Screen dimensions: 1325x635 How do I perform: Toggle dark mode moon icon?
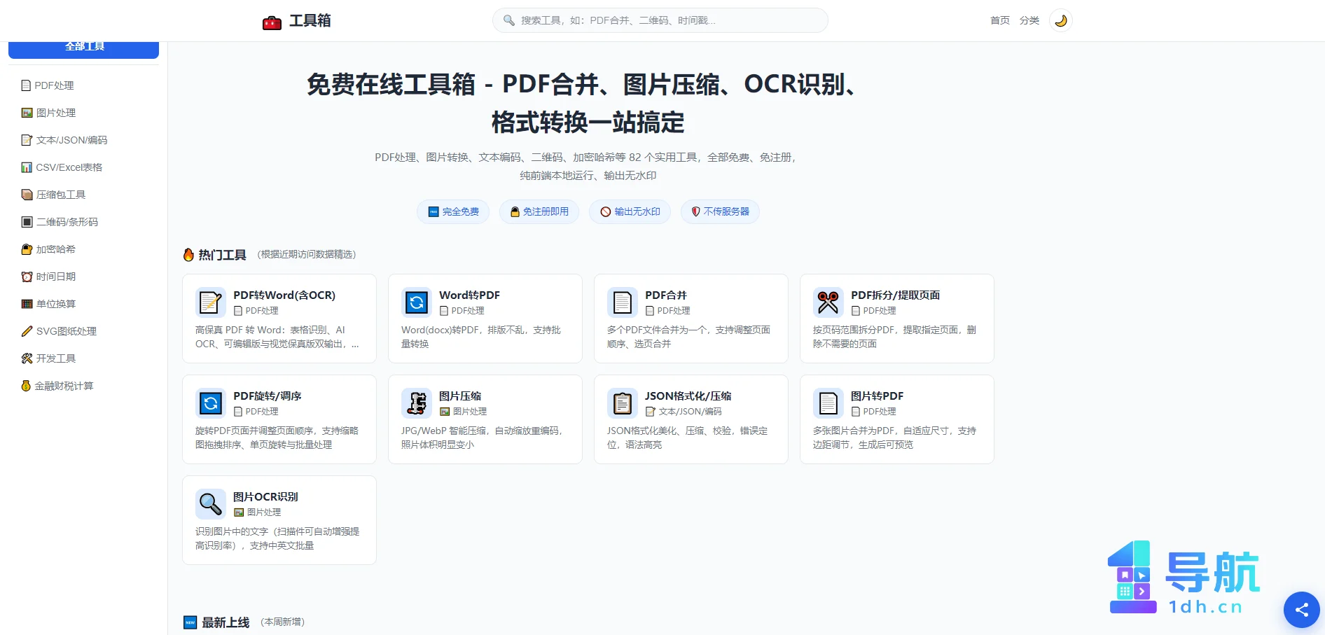(1060, 20)
